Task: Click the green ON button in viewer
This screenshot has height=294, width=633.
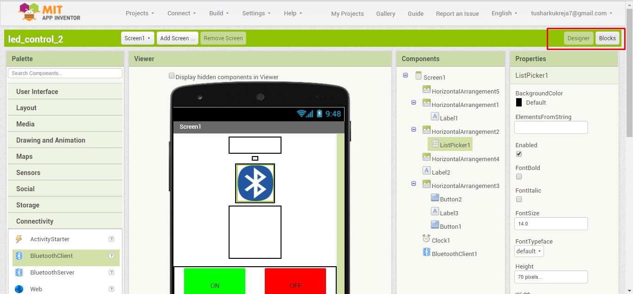Action: tap(215, 281)
